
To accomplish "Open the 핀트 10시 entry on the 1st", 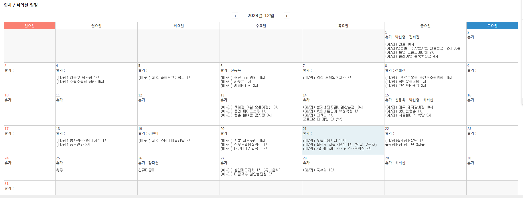I will [399, 44].
